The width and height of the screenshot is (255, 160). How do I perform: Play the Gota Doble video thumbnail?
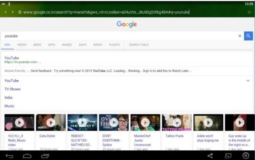[x=51, y=123]
